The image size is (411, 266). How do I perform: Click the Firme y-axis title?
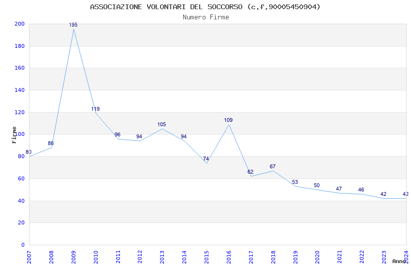(x=14, y=135)
